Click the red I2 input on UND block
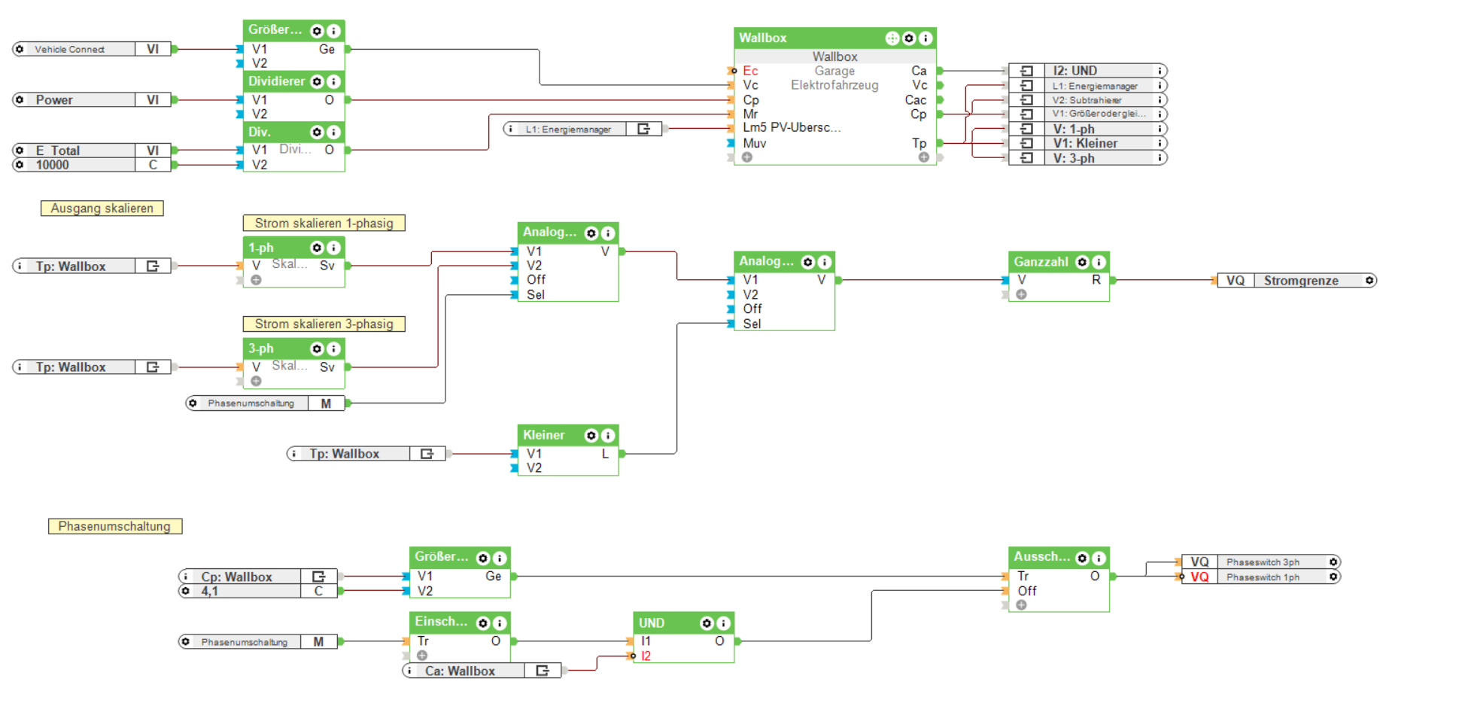This screenshot has width=1462, height=715. tap(646, 656)
